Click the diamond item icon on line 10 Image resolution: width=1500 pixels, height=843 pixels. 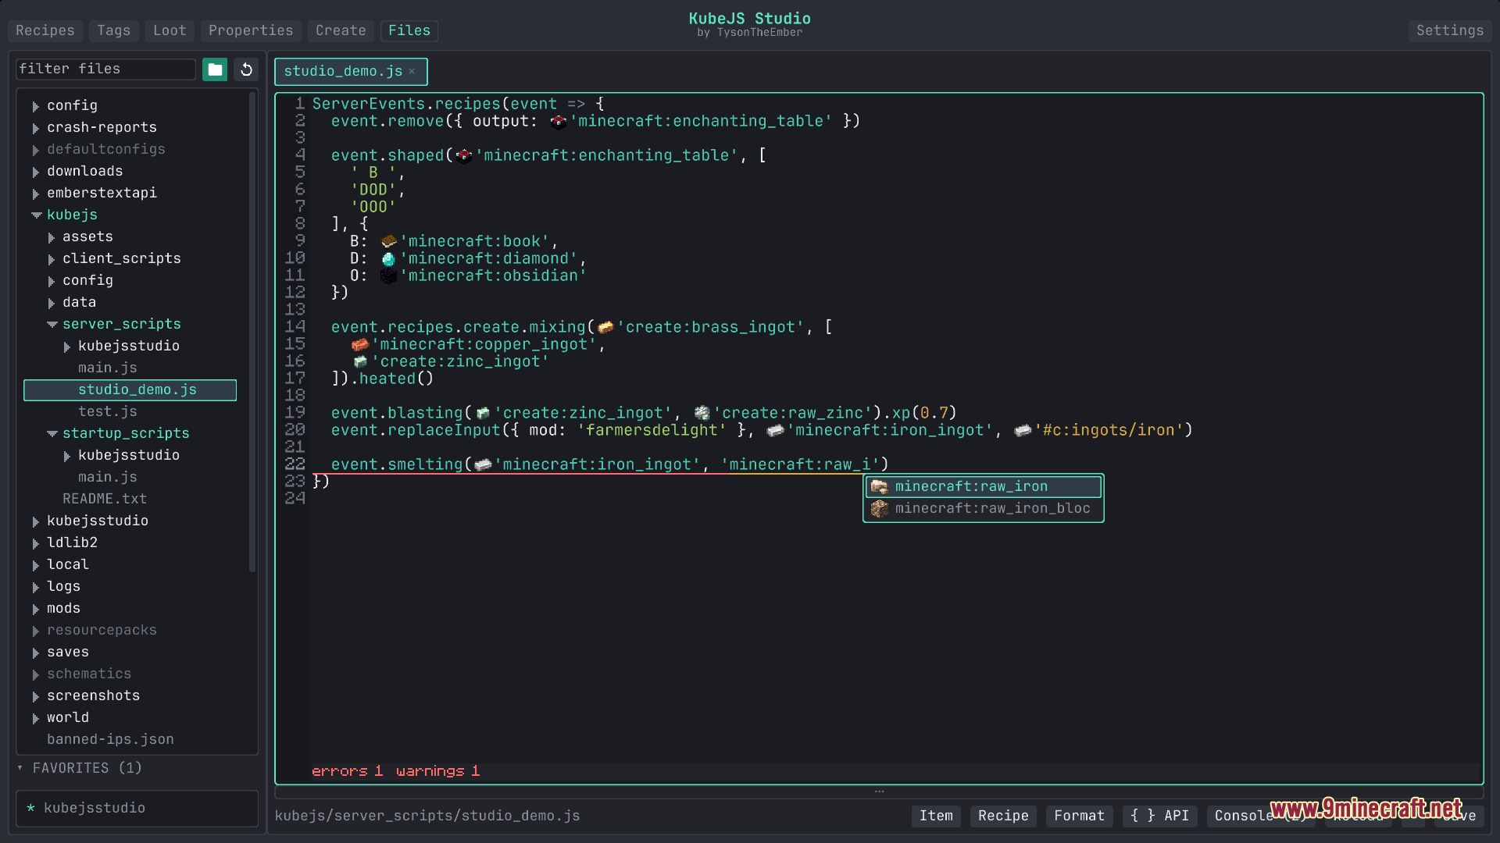coord(388,258)
